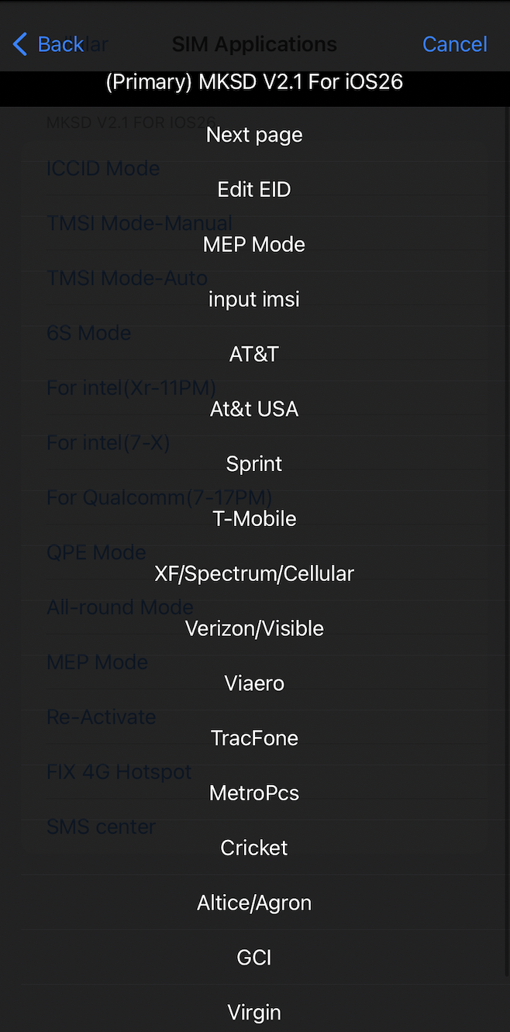Choose T-Mobile carrier
Viewport: 510px width, 1032px height.
pyautogui.click(x=254, y=519)
